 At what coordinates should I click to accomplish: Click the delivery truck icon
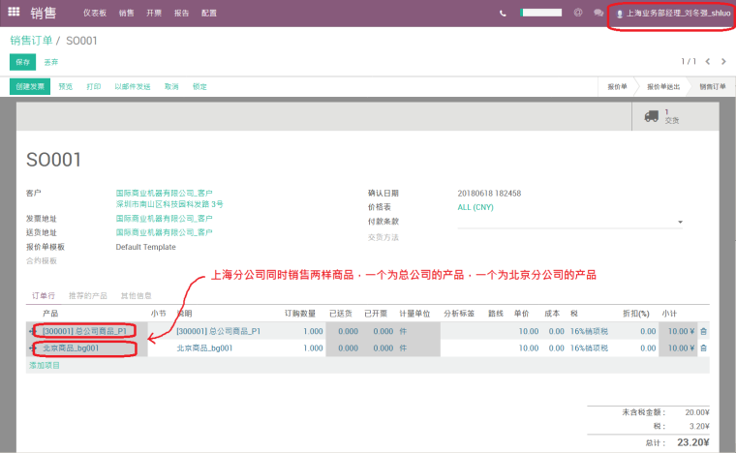tap(652, 116)
